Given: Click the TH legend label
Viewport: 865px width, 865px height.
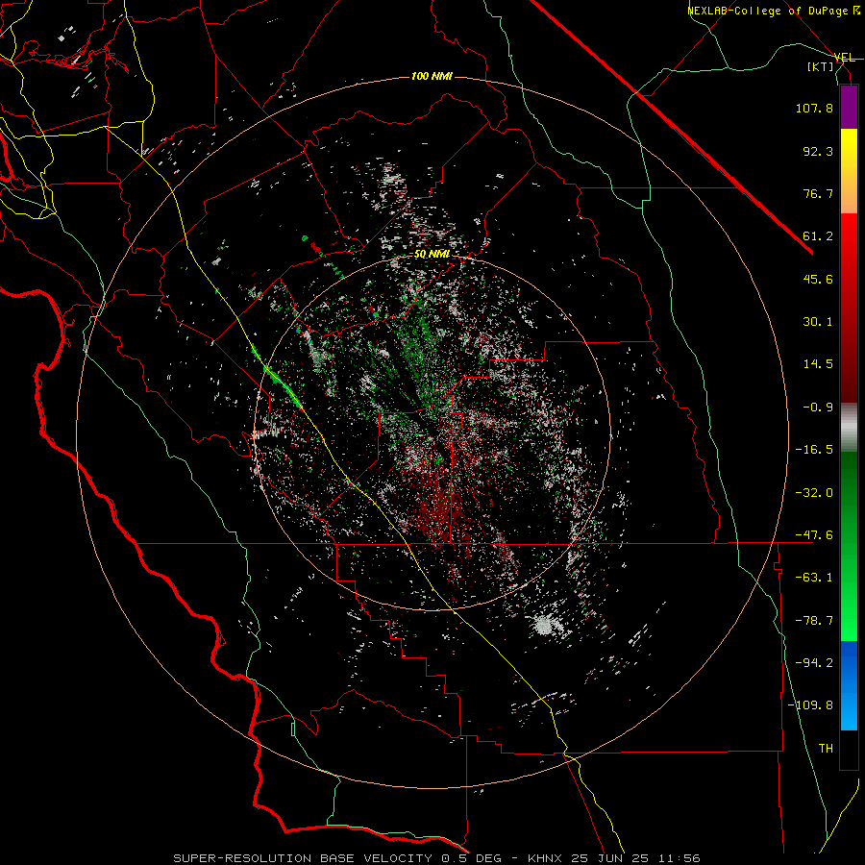Looking at the screenshot, I should 826,749.
